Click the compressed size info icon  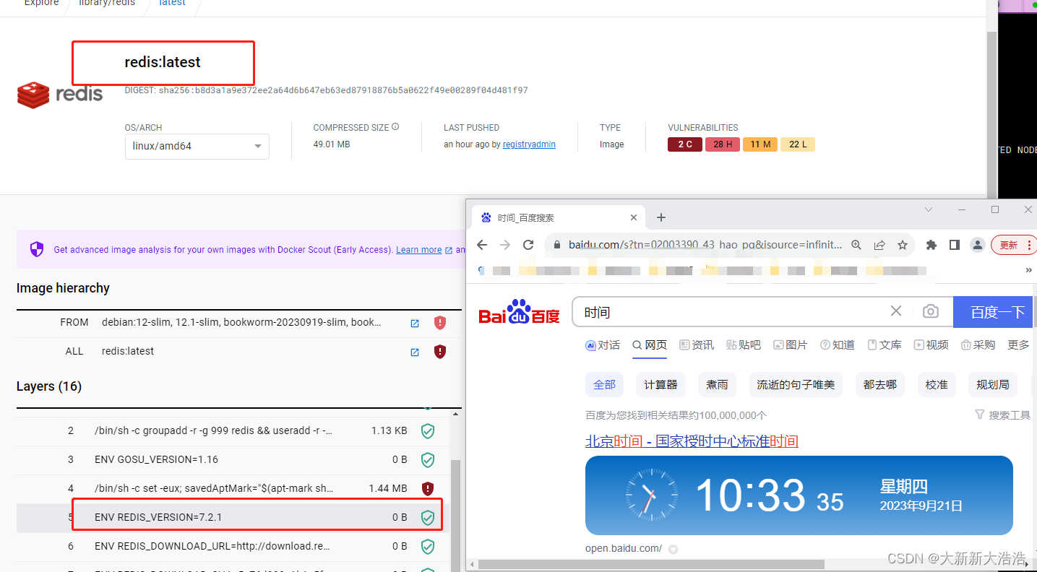click(x=395, y=127)
